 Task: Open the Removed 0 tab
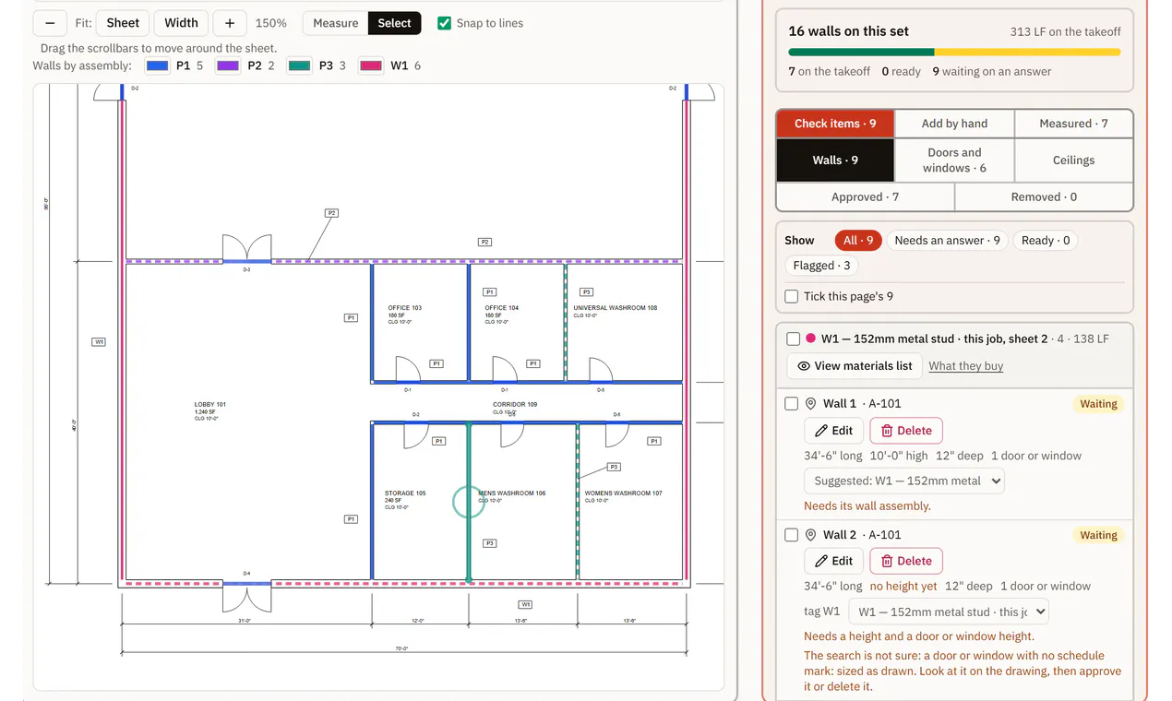[1044, 196]
